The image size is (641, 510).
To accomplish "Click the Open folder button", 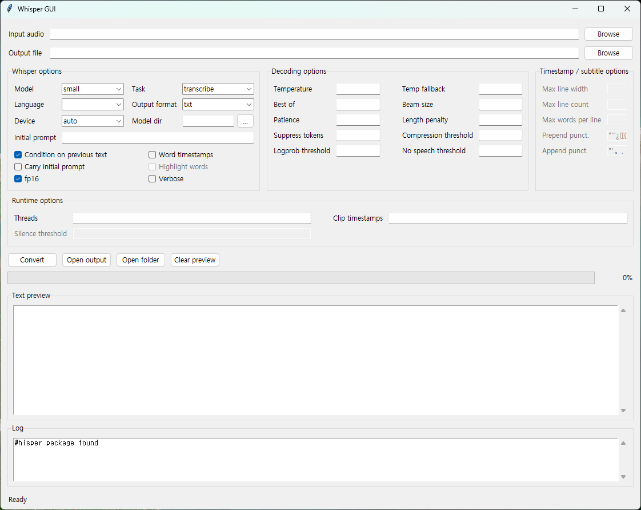I will pyautogui.click(x=141, y=260).
